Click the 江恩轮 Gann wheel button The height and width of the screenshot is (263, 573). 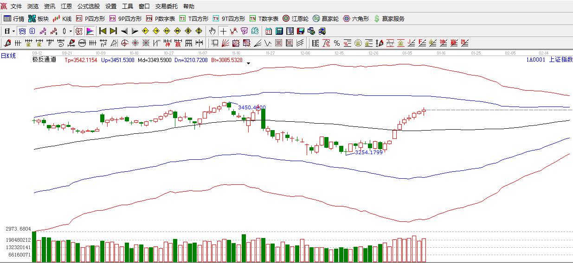pos(296,19)
